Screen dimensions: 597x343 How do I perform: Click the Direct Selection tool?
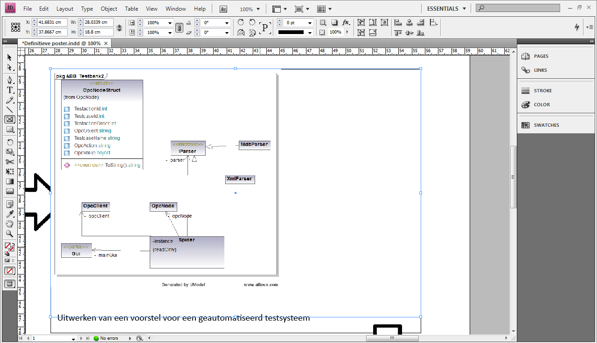pyautogui.click(x=9, y=67)
